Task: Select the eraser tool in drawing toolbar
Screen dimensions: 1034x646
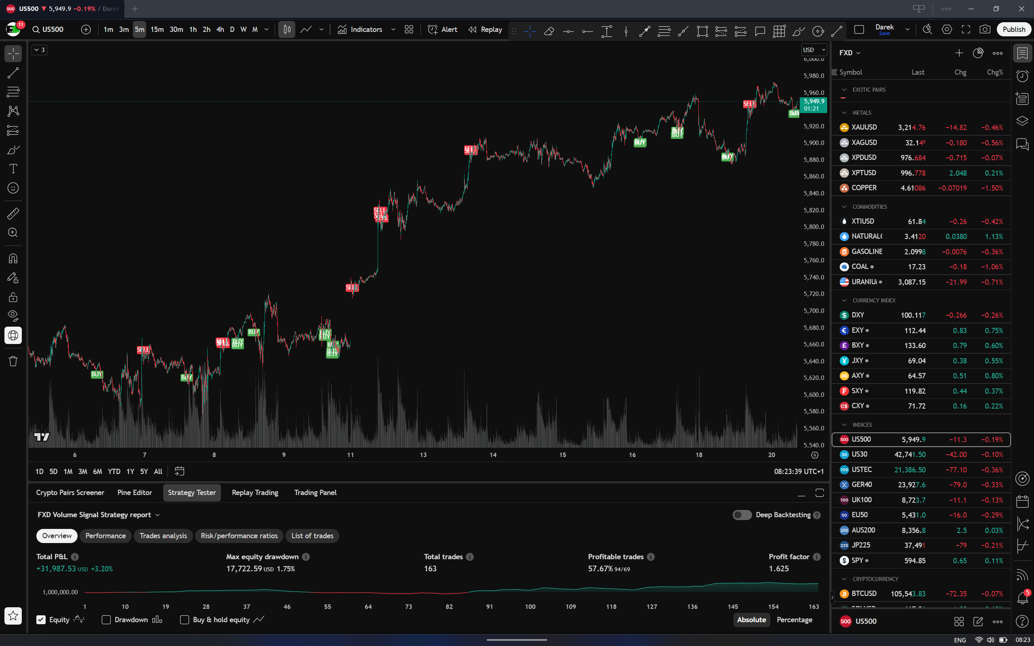Action: 549,30
